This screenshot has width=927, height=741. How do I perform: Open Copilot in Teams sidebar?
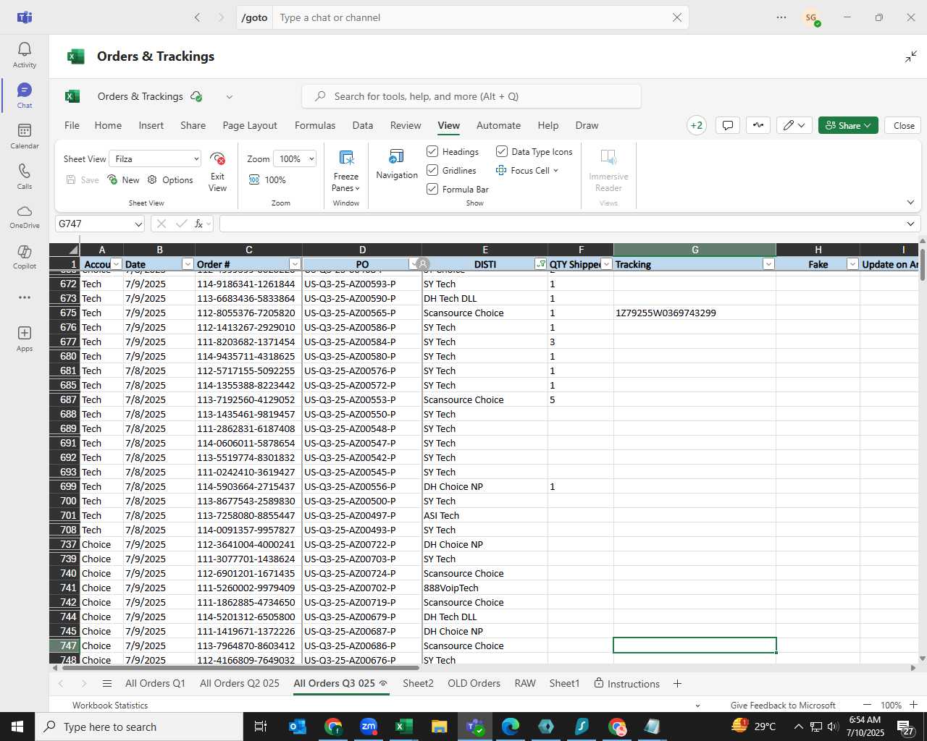point(25,257)
